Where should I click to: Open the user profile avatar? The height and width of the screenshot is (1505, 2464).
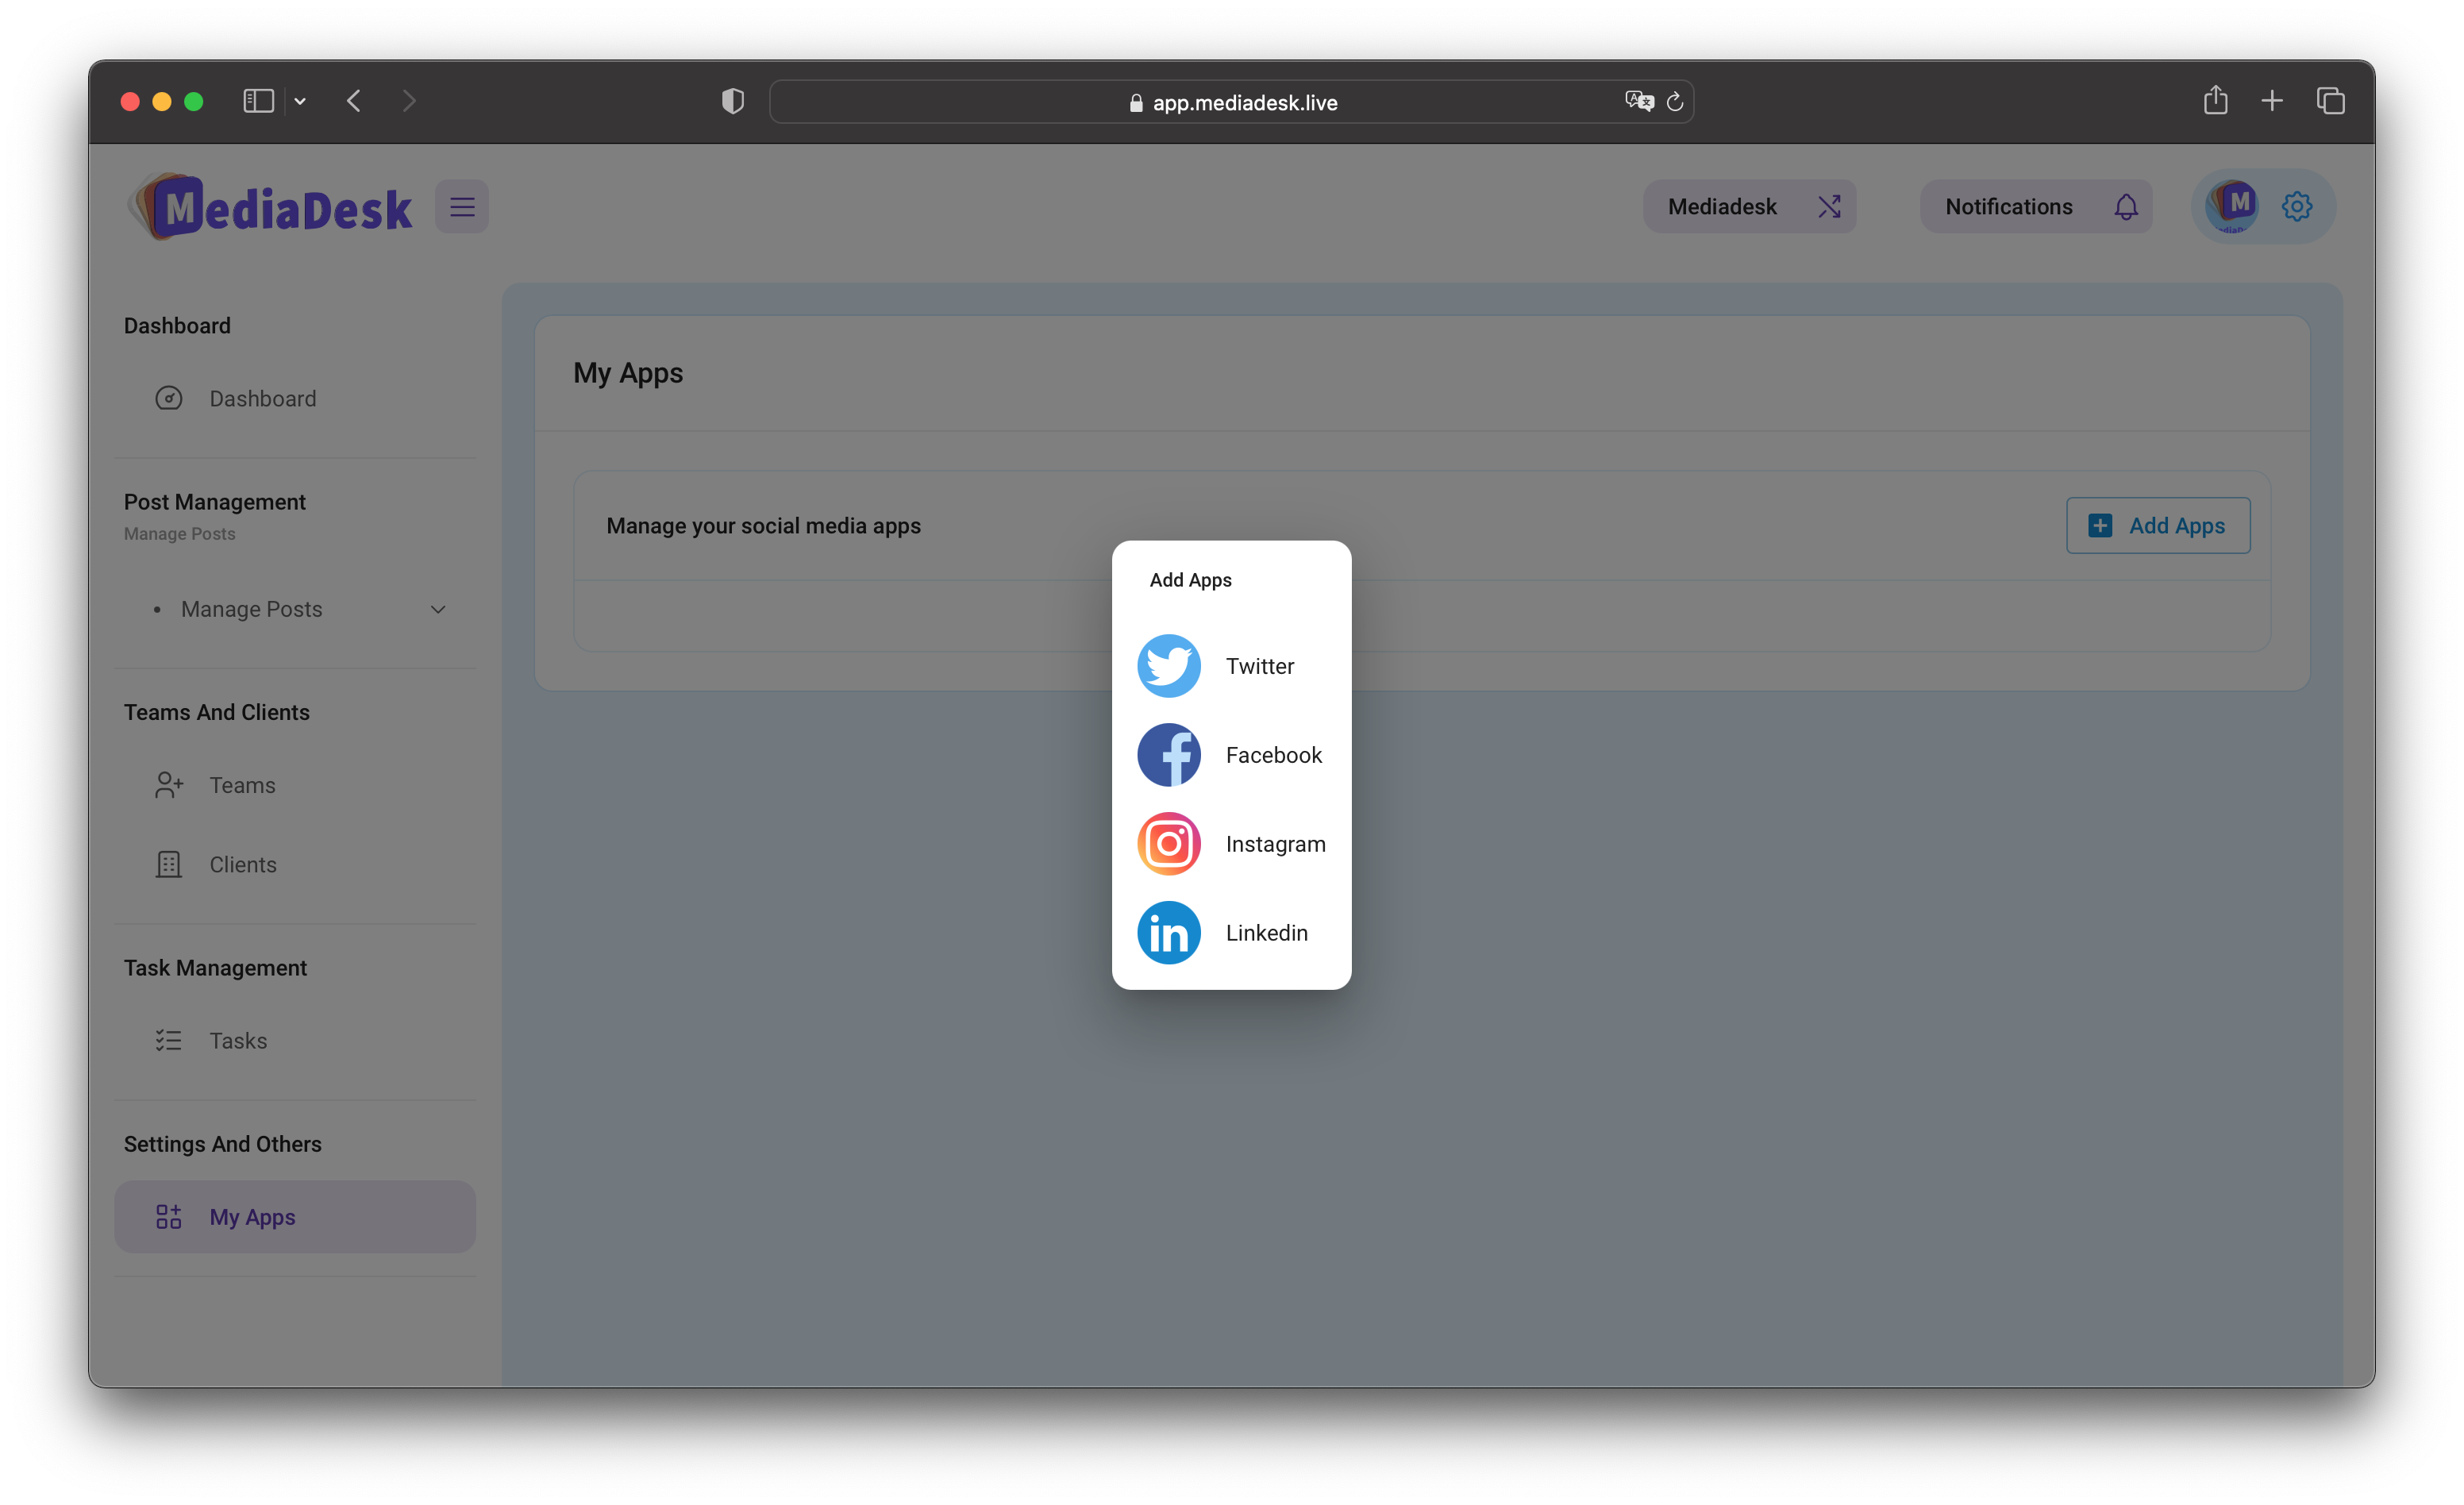(2231, 206)
